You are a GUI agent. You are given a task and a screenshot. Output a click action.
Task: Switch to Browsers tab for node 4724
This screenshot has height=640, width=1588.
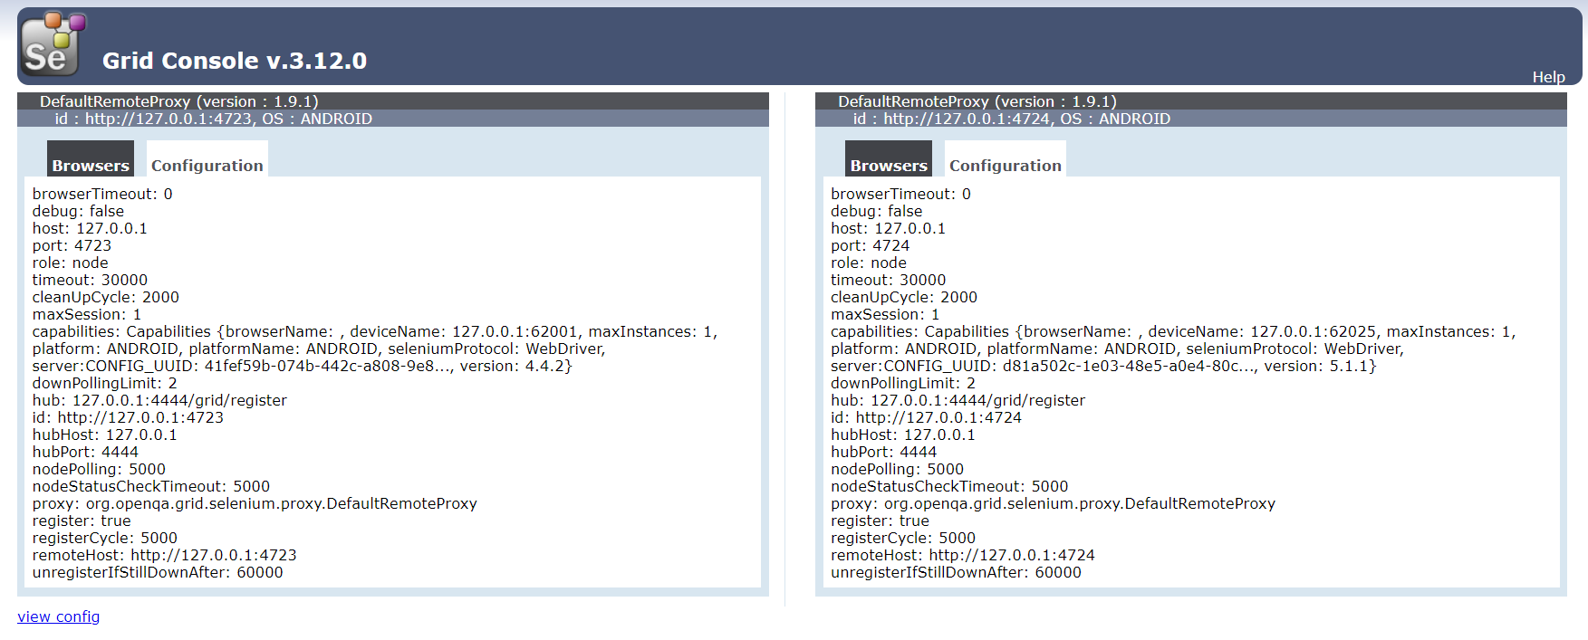pos(888,165)
